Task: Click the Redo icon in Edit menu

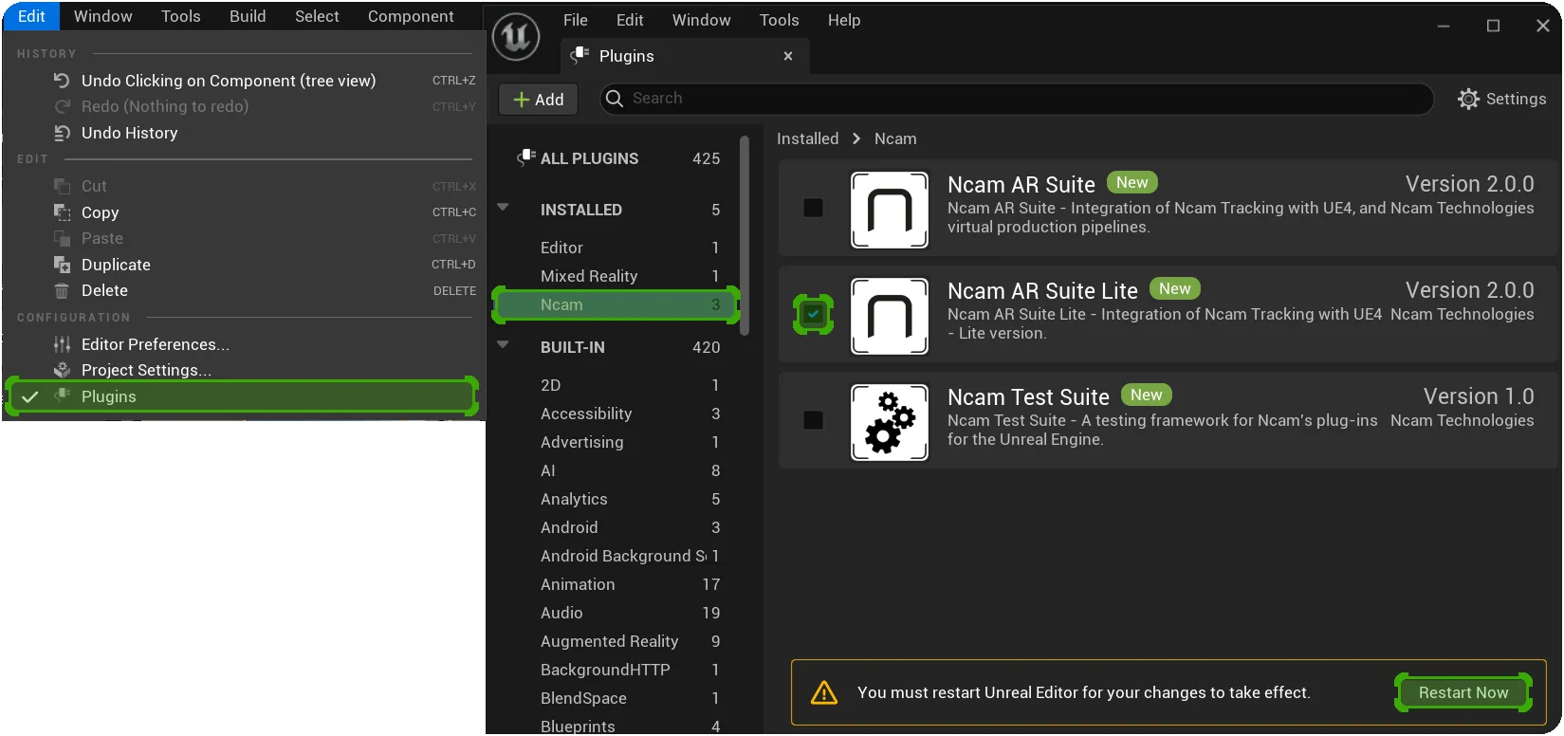Action: coord(63,106)
